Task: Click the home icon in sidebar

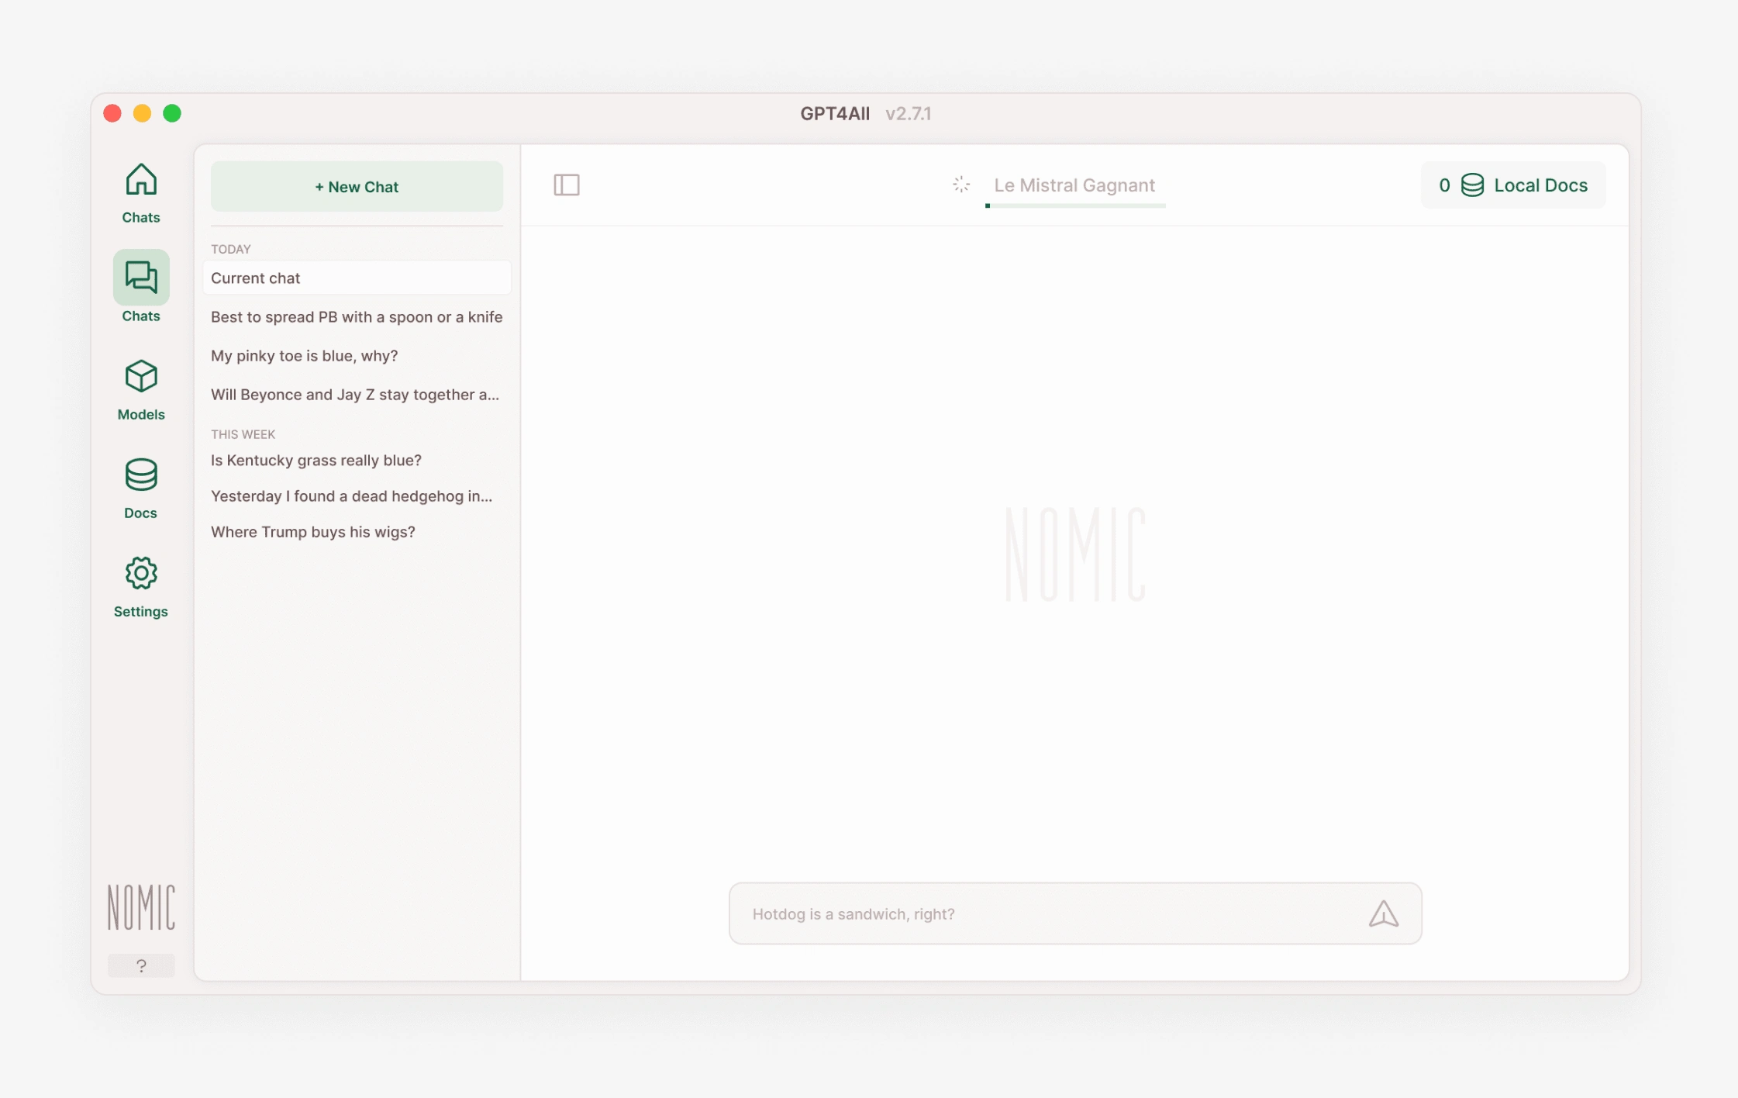Action: (141, 180)
